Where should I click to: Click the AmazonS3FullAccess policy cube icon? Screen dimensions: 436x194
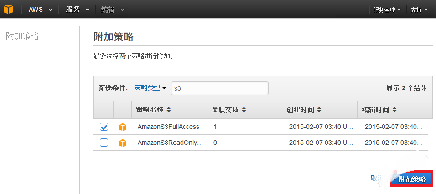(123, 127)
